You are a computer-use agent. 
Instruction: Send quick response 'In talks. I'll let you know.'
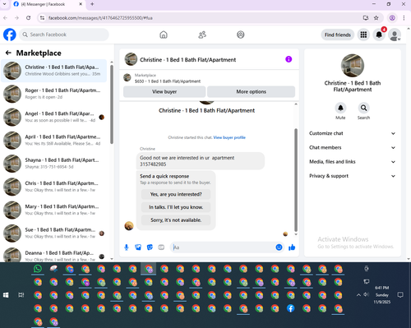click(176, 207)
